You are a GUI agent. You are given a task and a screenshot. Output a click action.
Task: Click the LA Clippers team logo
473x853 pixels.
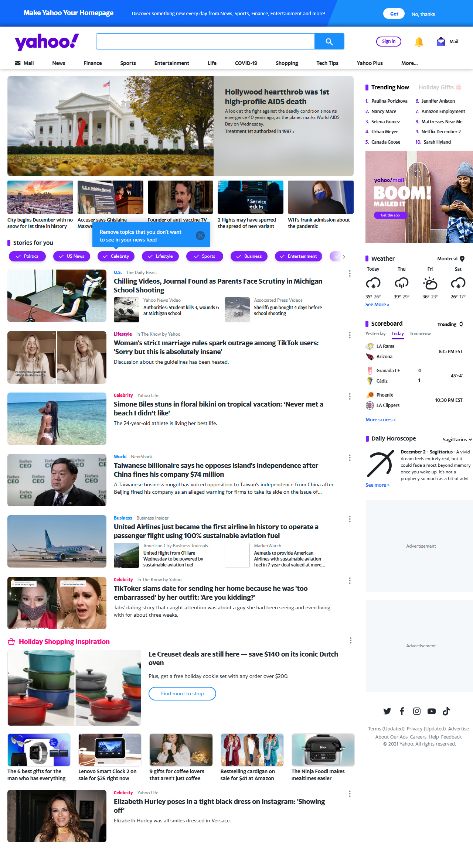pos(370,405)
